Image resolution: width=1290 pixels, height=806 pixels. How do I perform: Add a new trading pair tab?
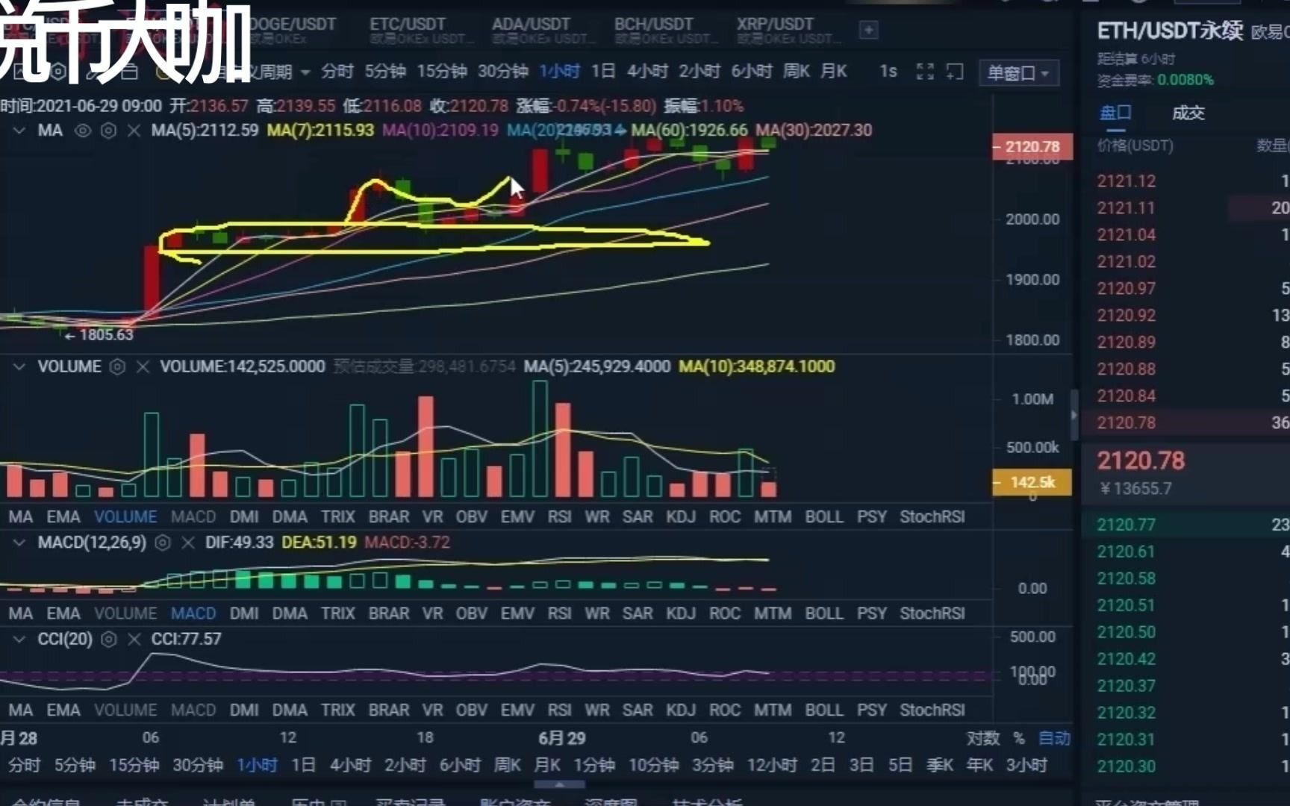click(x=868, y=30)
